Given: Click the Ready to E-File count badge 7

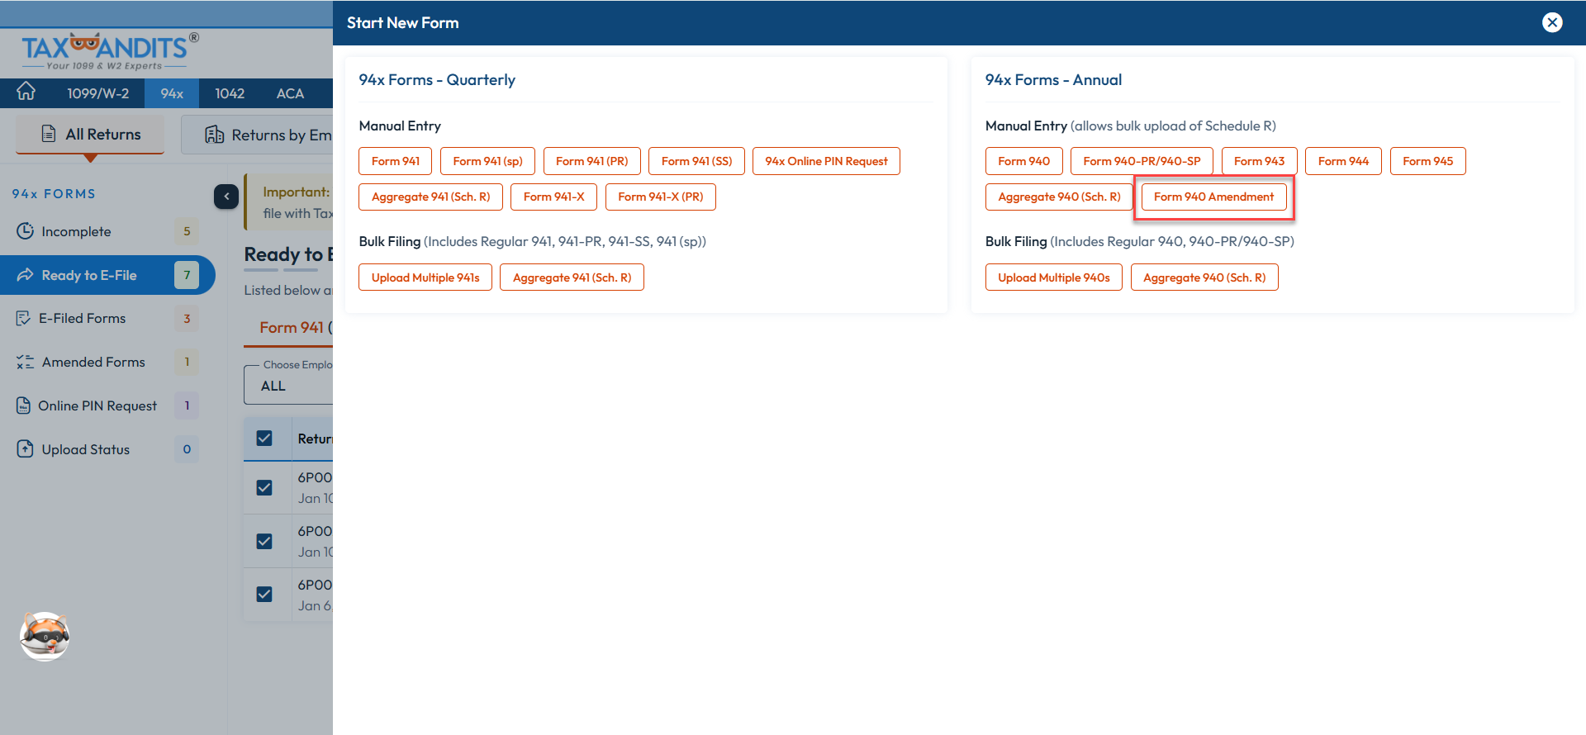Looking at the screenshot, I should click(x=187, y=275).
